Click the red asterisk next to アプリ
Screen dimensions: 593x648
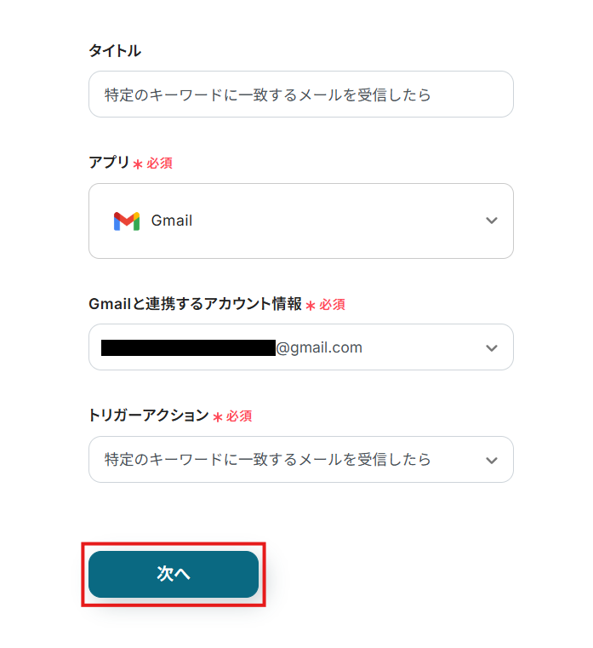[138, 163]
